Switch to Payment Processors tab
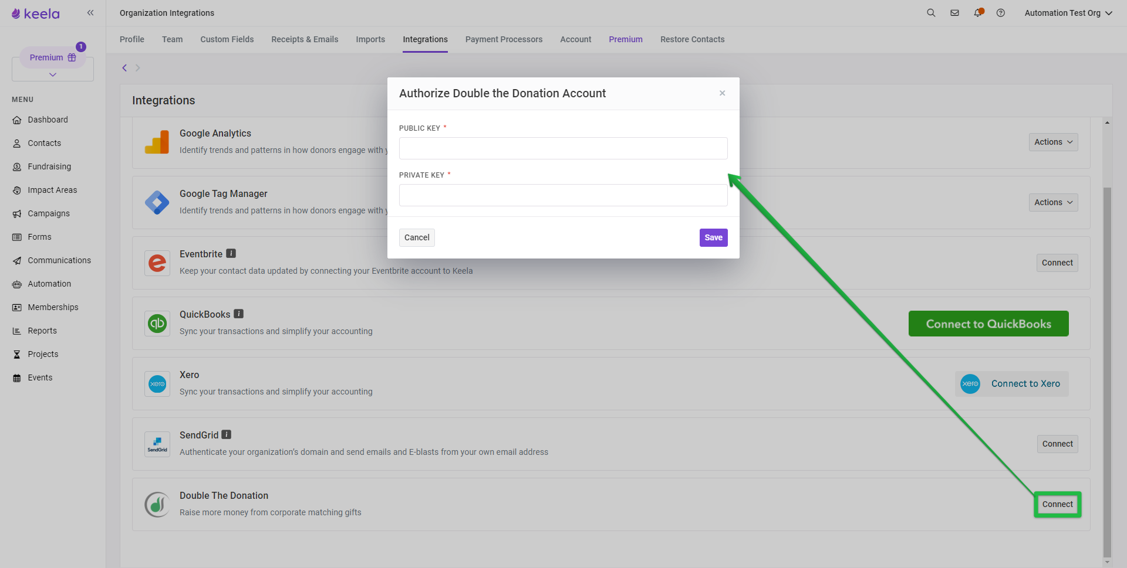The height and width of the screenshot is (568, 1127). point(504,39)
